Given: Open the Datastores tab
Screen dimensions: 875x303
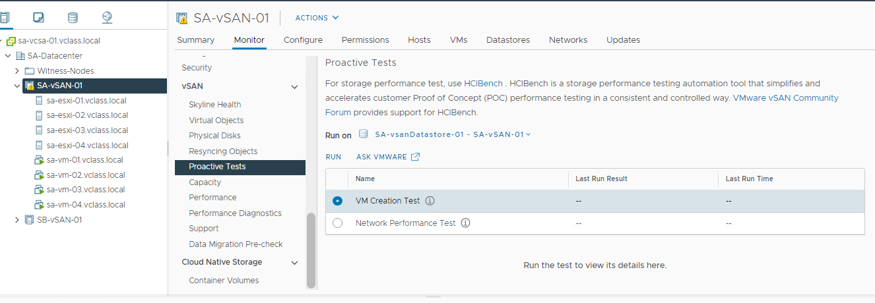Looking at the screenshot, I should tap(508, 40).
